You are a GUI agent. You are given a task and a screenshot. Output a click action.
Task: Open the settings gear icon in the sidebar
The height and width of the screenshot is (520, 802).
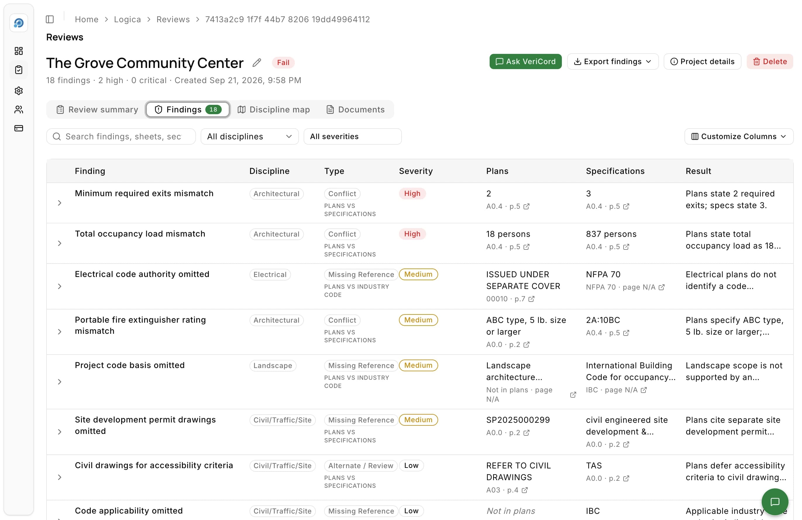tap(18, 91)
